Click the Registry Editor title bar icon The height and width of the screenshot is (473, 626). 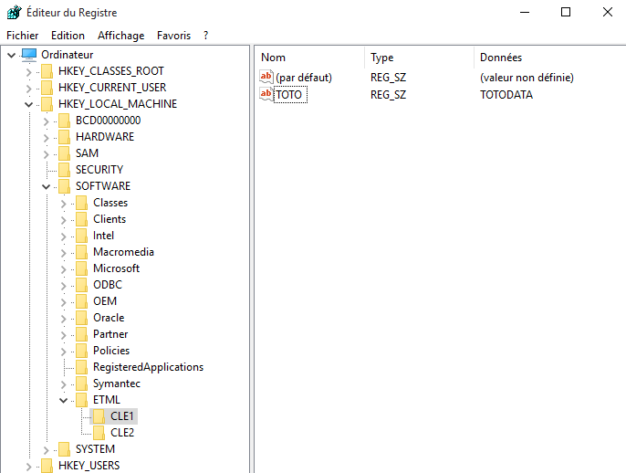coord(13,13)
